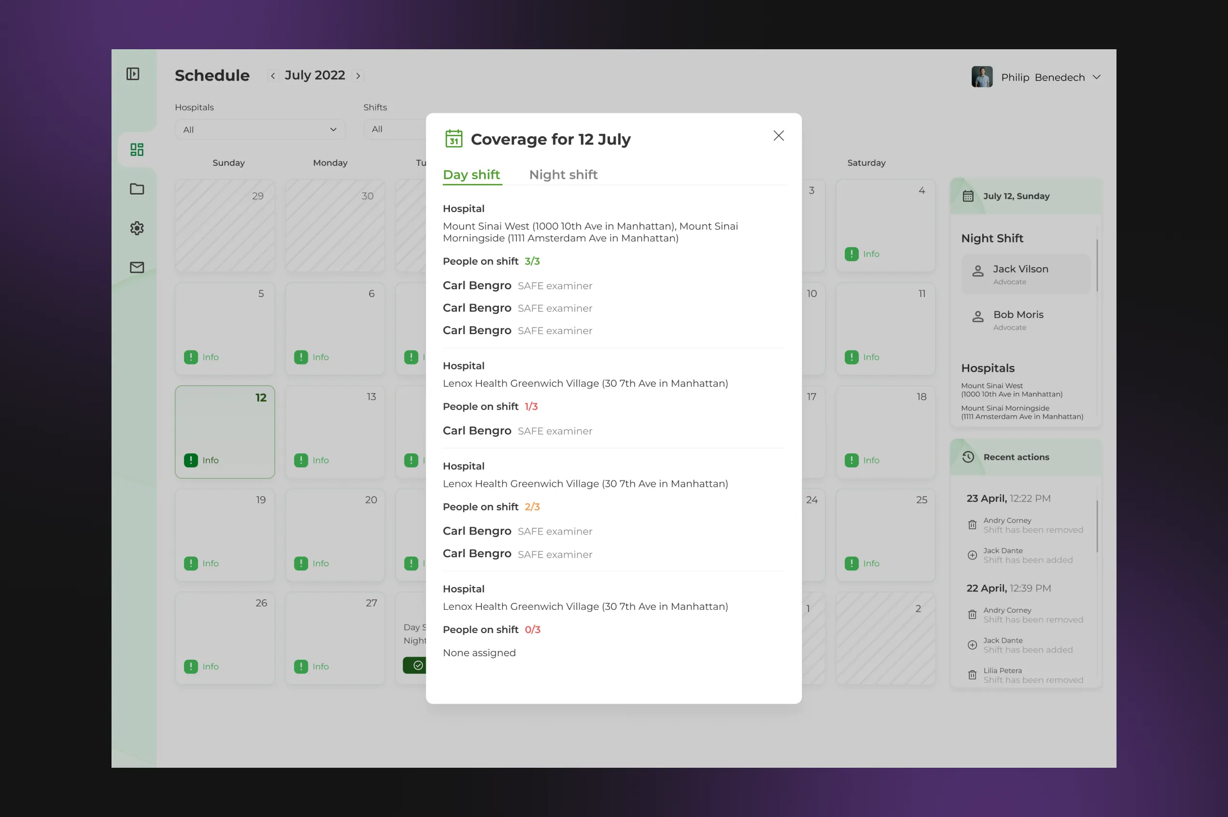Open settings gear in sidebar
Screen dimensions: 1228x817
[x=137, y=228]
